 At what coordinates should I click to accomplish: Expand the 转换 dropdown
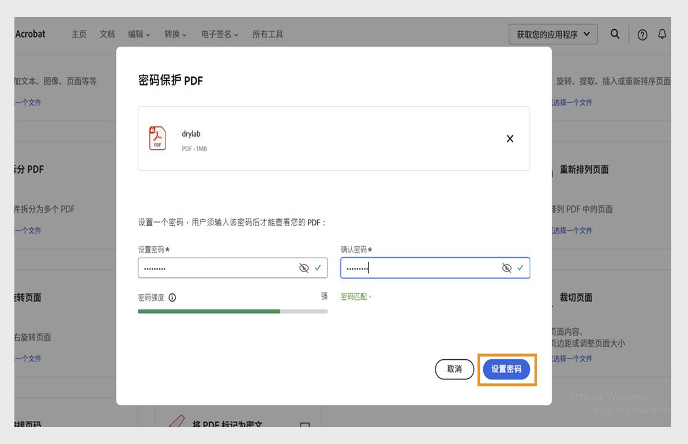point(175,34)
